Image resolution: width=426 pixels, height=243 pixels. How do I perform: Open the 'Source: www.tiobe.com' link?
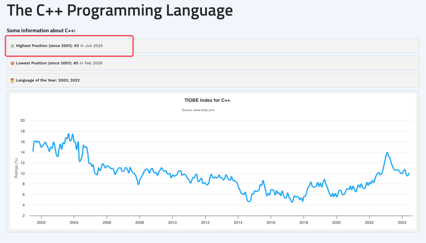(x=198, y=110)
